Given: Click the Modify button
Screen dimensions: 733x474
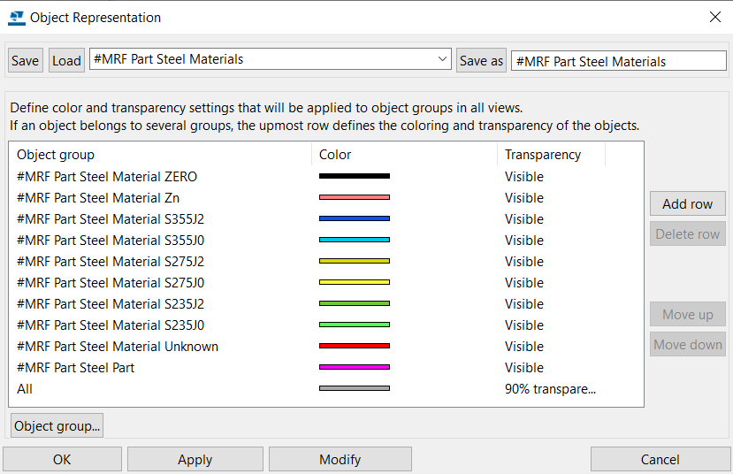Looking at the screenshot, I should coord(340,460).
